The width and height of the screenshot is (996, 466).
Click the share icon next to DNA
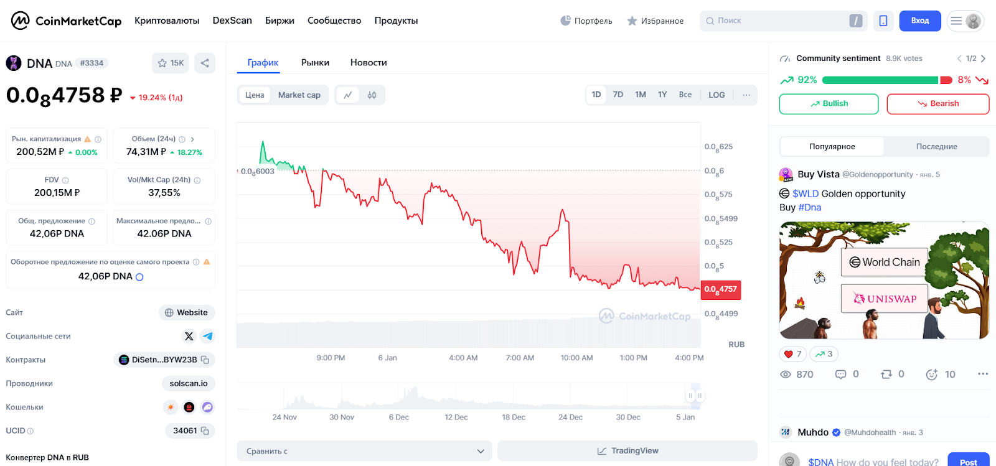pos(205,63)
